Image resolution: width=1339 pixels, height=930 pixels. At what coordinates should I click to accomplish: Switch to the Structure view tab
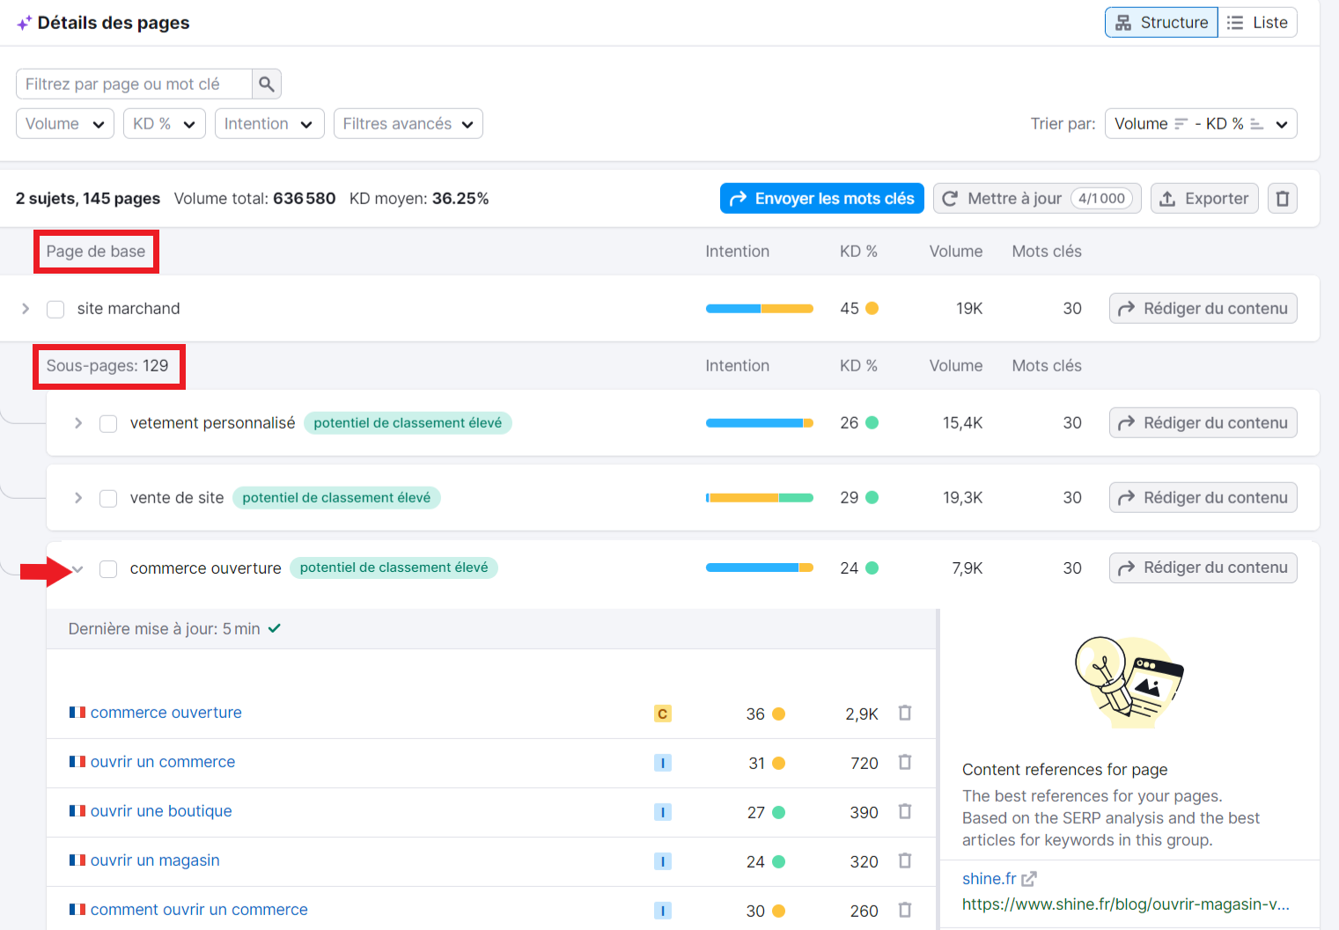(x=1160, y=22)
